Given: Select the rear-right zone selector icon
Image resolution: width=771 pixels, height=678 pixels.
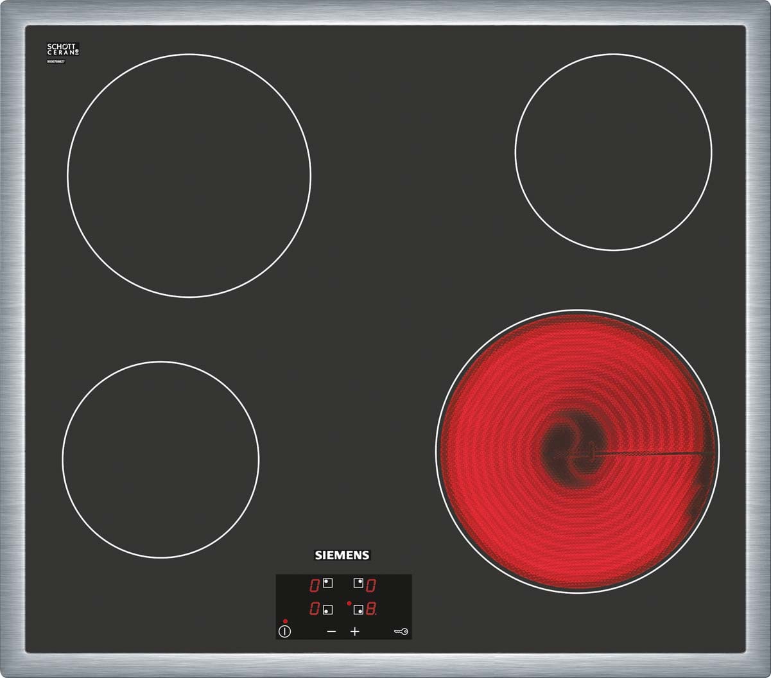Looking at the screenshot, I should point(358,583).
